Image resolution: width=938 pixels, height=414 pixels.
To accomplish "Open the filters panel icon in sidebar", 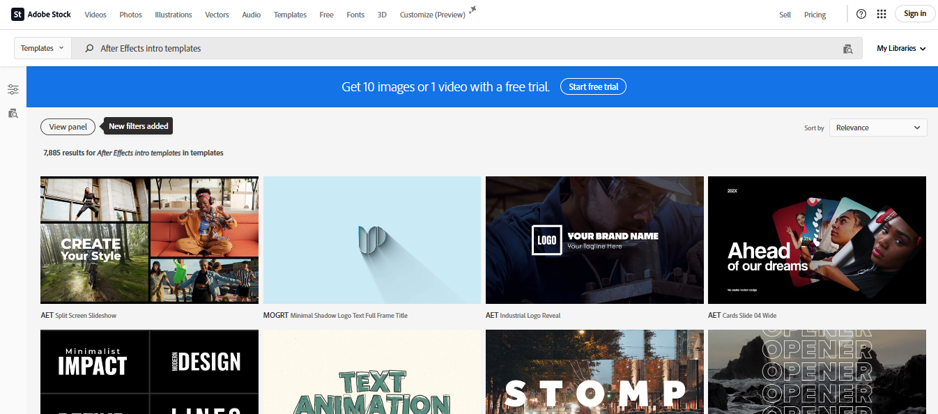I will 13,89.
